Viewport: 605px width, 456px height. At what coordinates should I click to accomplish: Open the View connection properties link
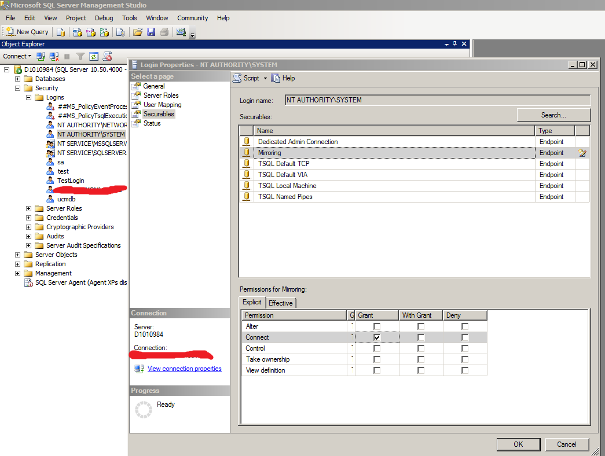coord(184,369)
